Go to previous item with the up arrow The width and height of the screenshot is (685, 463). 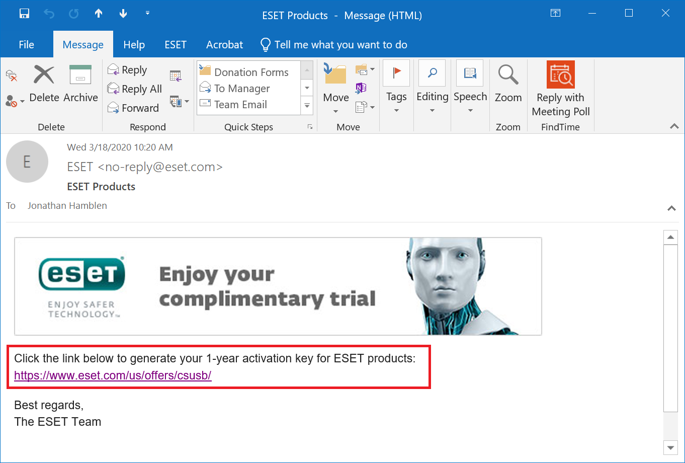[99, 14]
